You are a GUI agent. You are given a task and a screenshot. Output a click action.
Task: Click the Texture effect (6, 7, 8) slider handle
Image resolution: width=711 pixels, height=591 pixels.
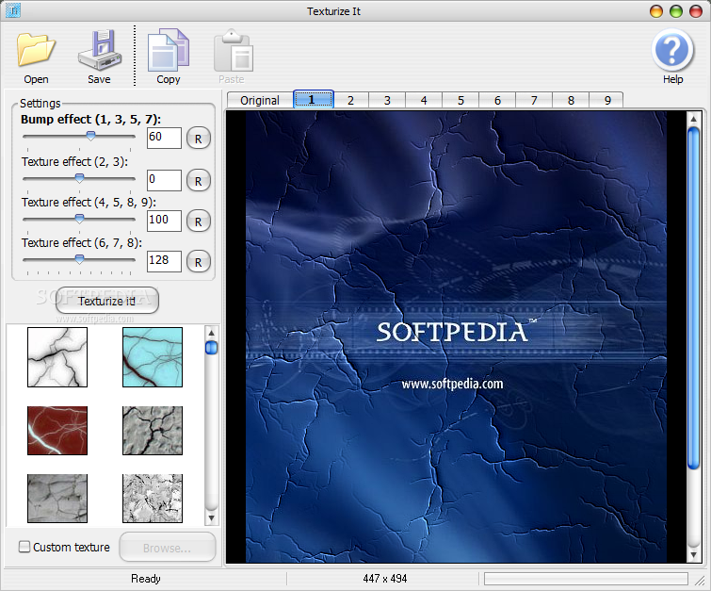(79, 259)
